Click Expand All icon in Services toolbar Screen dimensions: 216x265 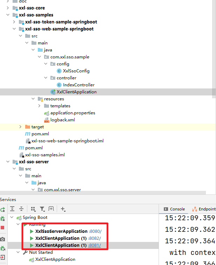point(12,209)
